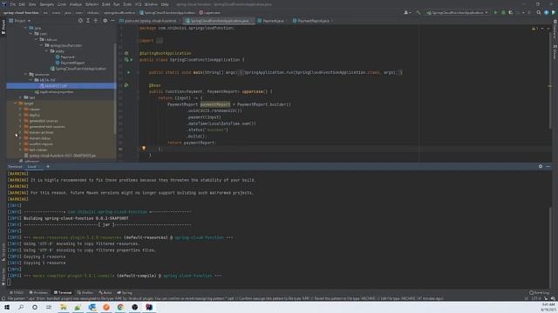Open Terminal panel settings gear

[541, 166]
